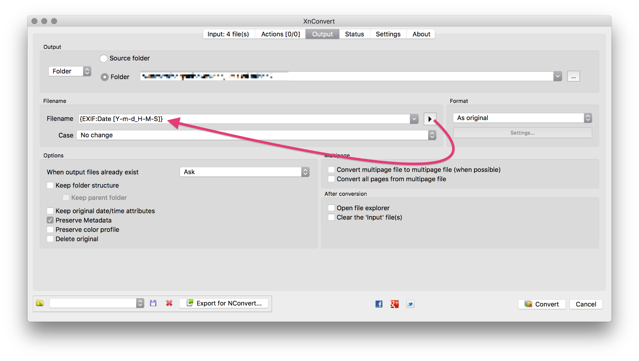This screenshot has width=639, height=361.
Task: Click the Cancel button
Action: click(x=586, y=304)
